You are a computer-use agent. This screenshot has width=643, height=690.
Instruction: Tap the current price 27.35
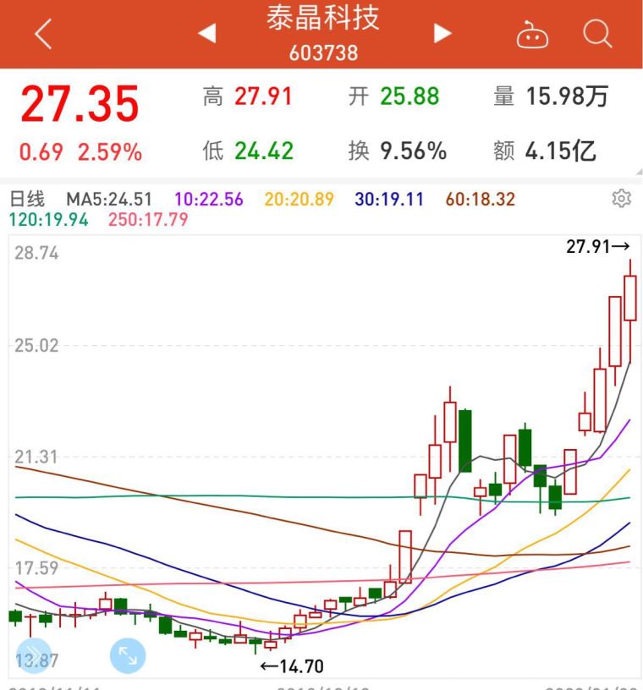[x=80, y=104]
